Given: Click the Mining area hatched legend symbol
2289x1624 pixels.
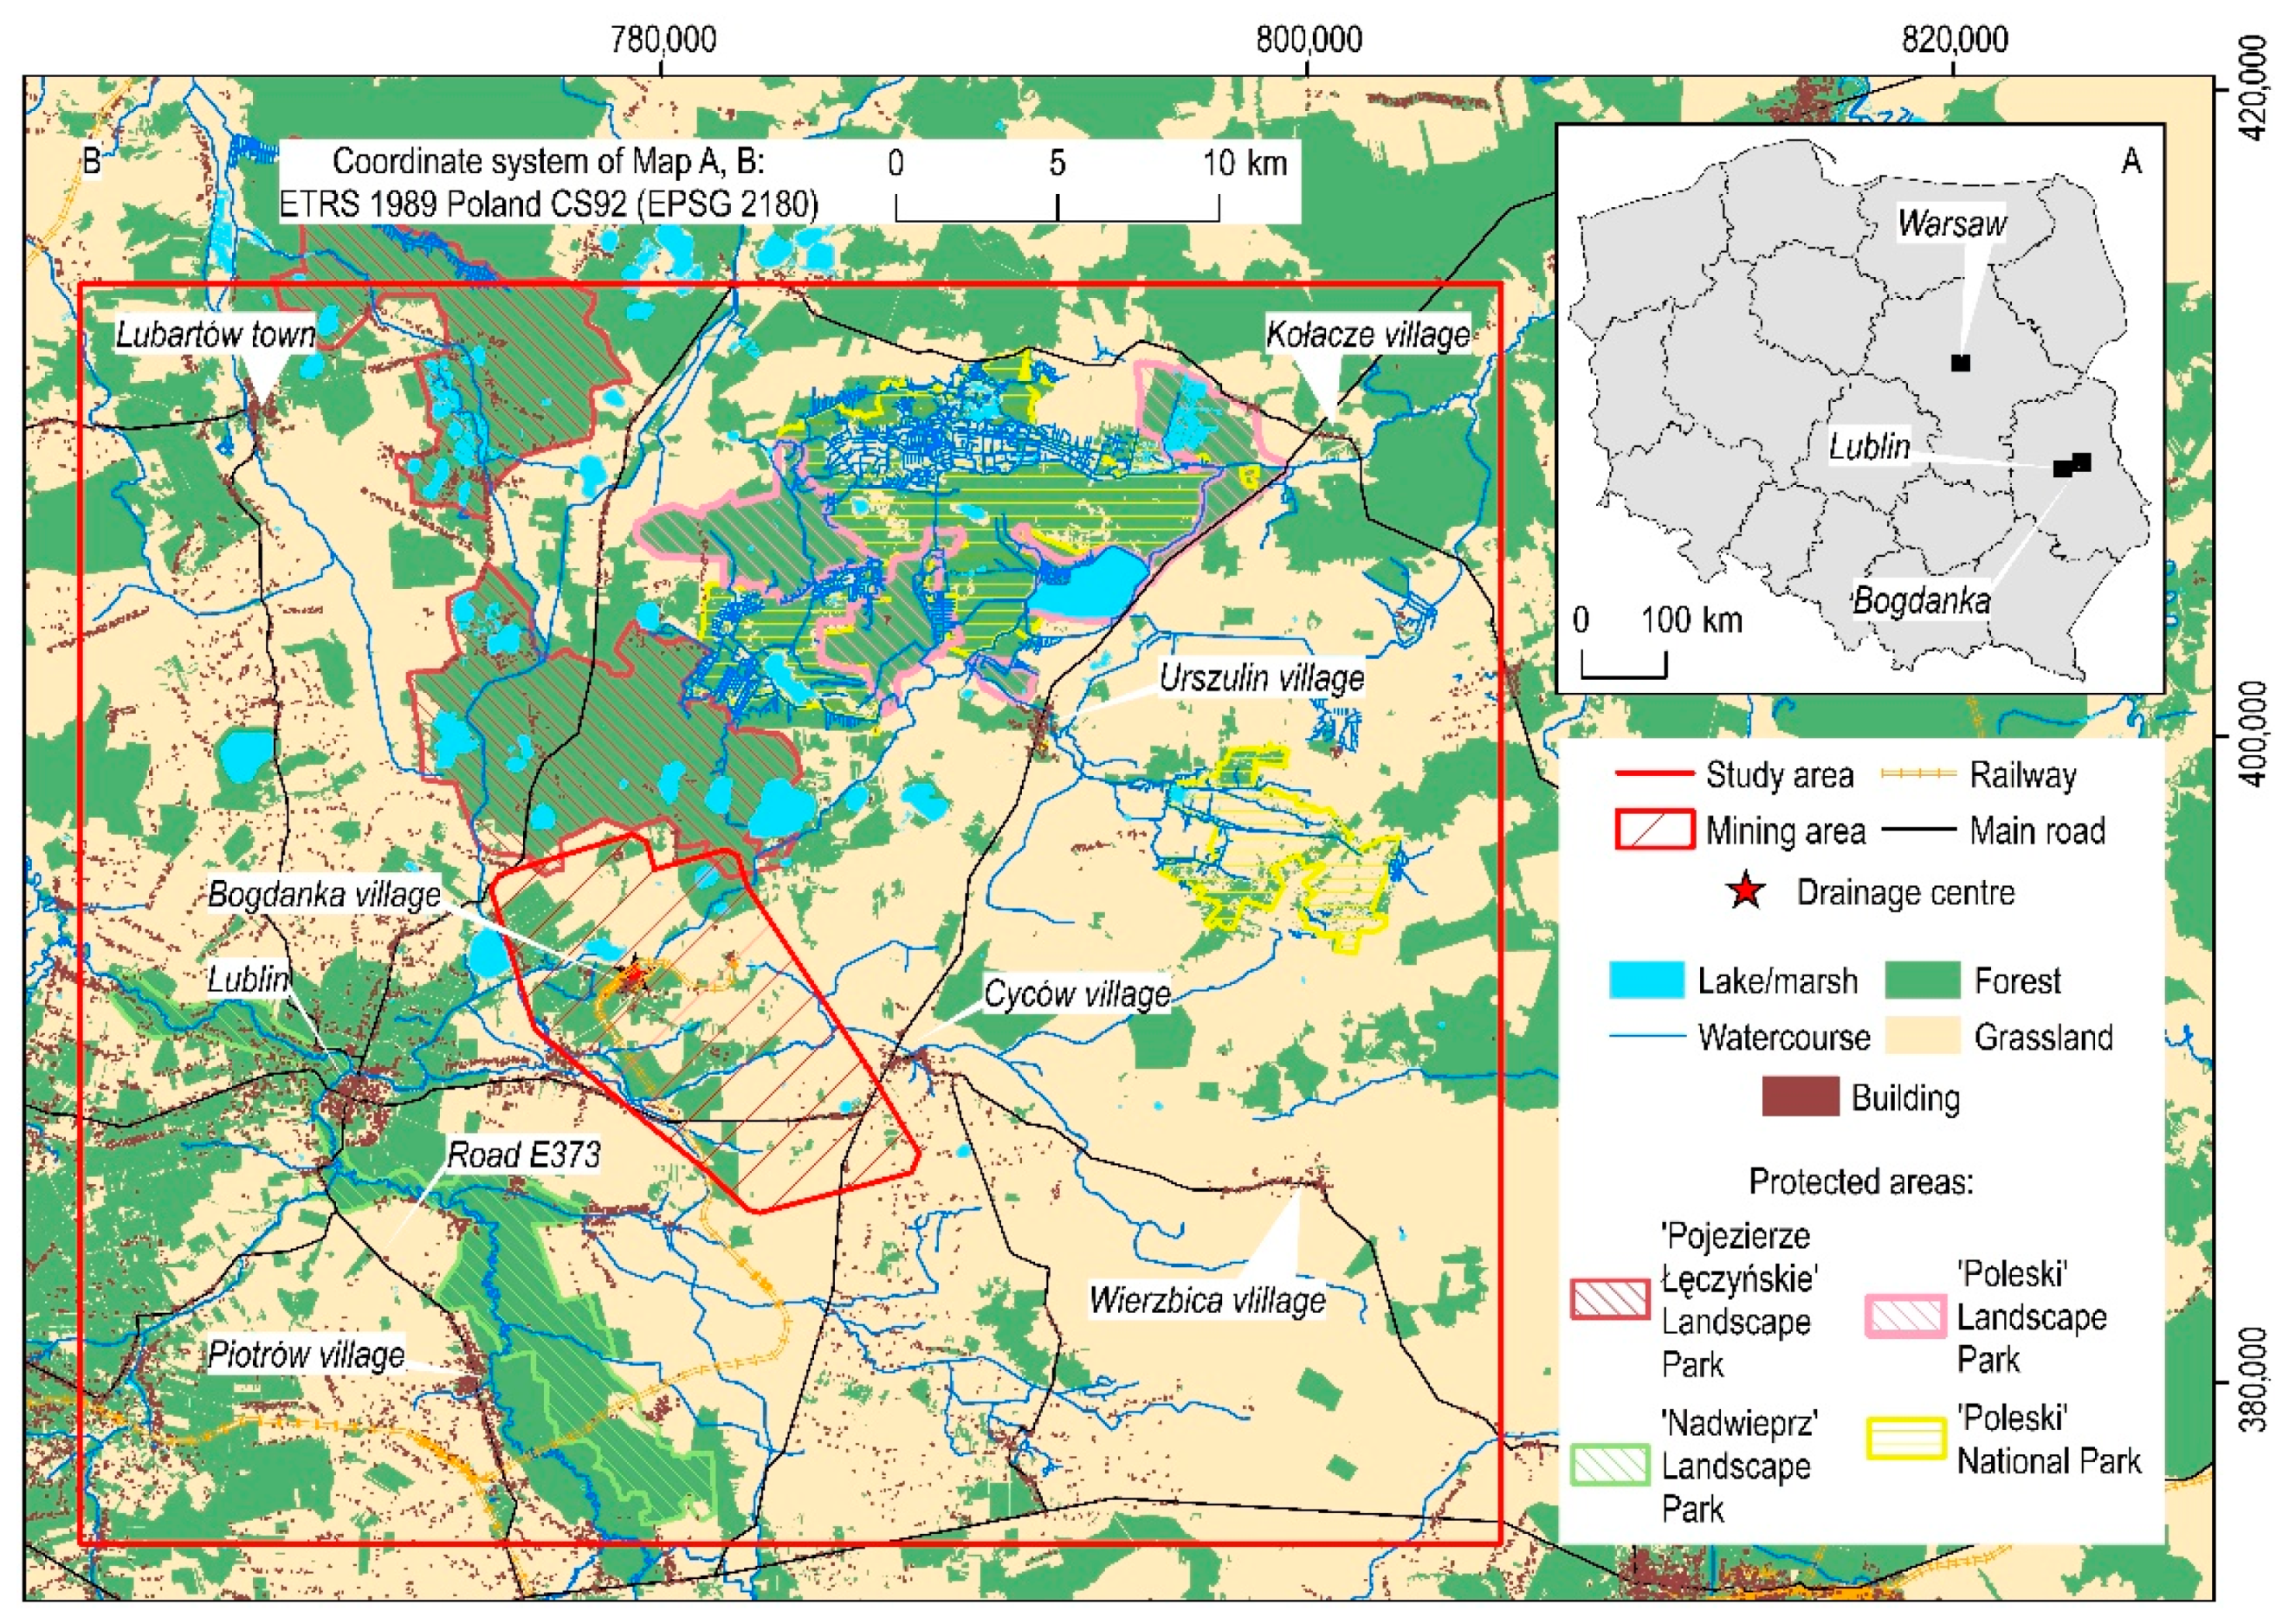Looking at the screenshot, I should [x=1655, y=830].
